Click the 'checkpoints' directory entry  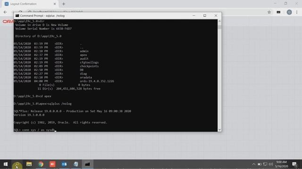pos(89,66)
